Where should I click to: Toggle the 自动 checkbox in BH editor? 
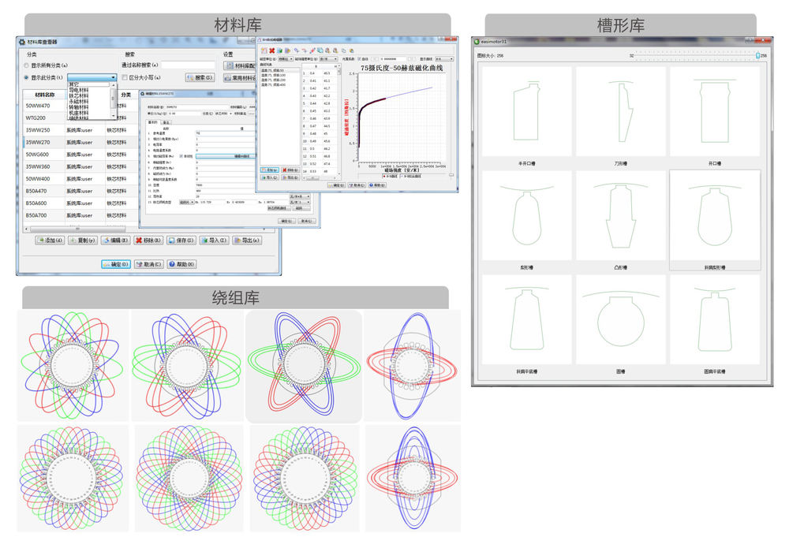point(361,58)
